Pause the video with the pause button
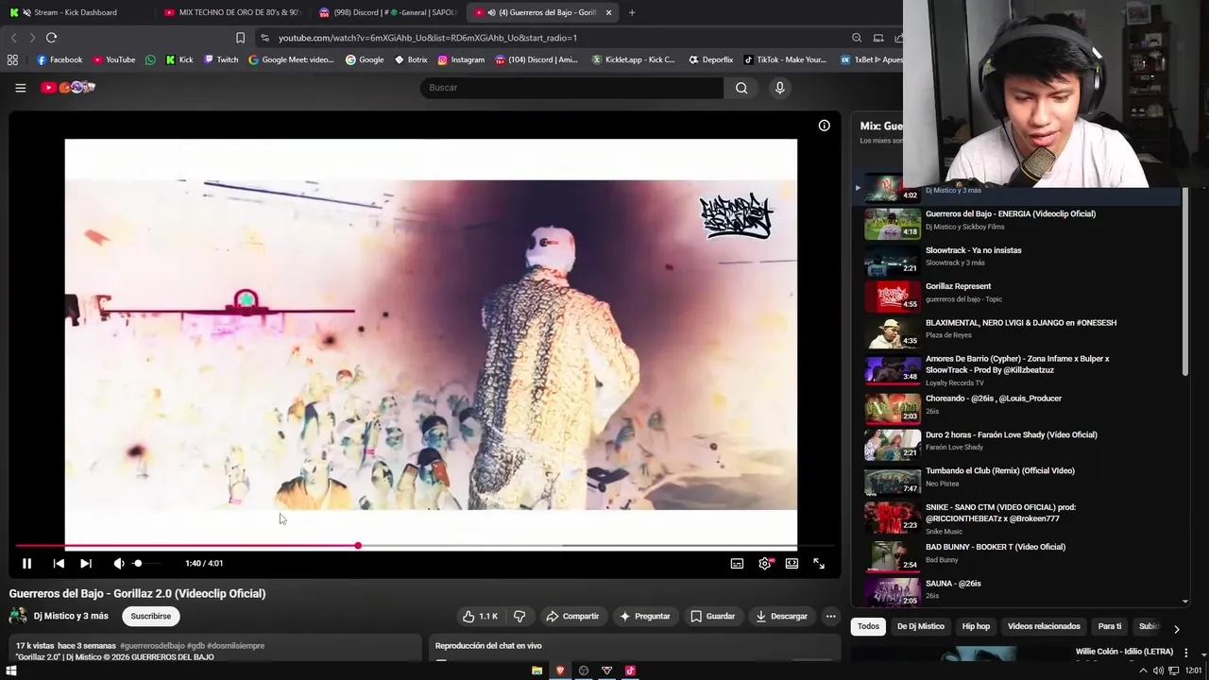 point(26,563)
